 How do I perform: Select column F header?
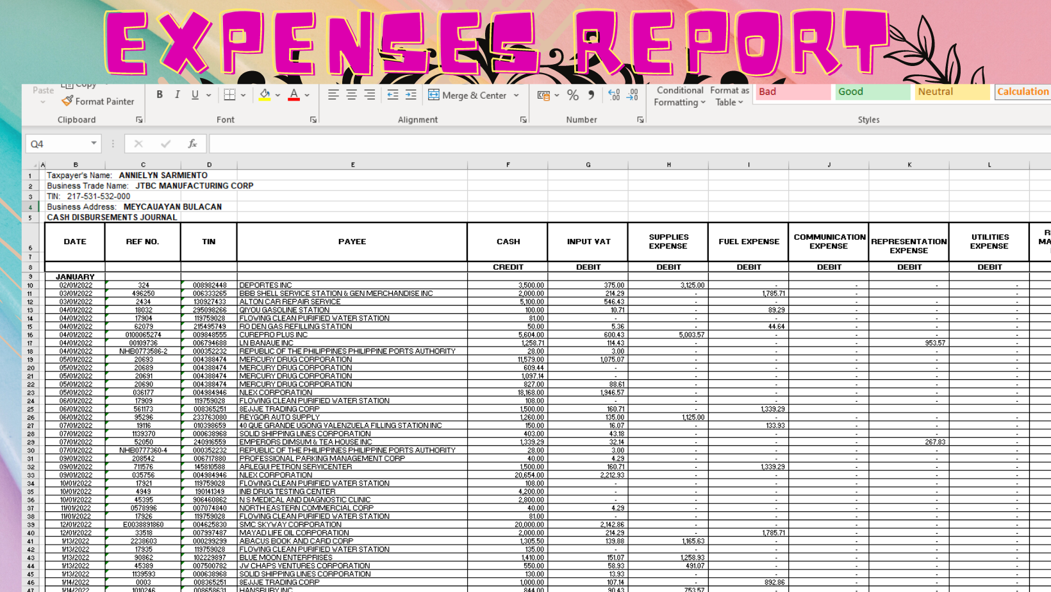[x=508, y=165]
